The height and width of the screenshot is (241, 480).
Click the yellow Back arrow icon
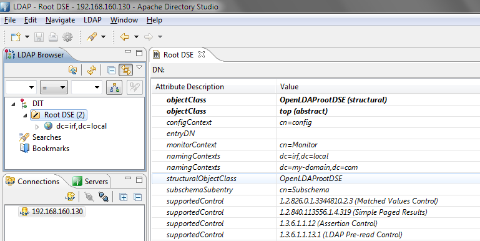125,37
